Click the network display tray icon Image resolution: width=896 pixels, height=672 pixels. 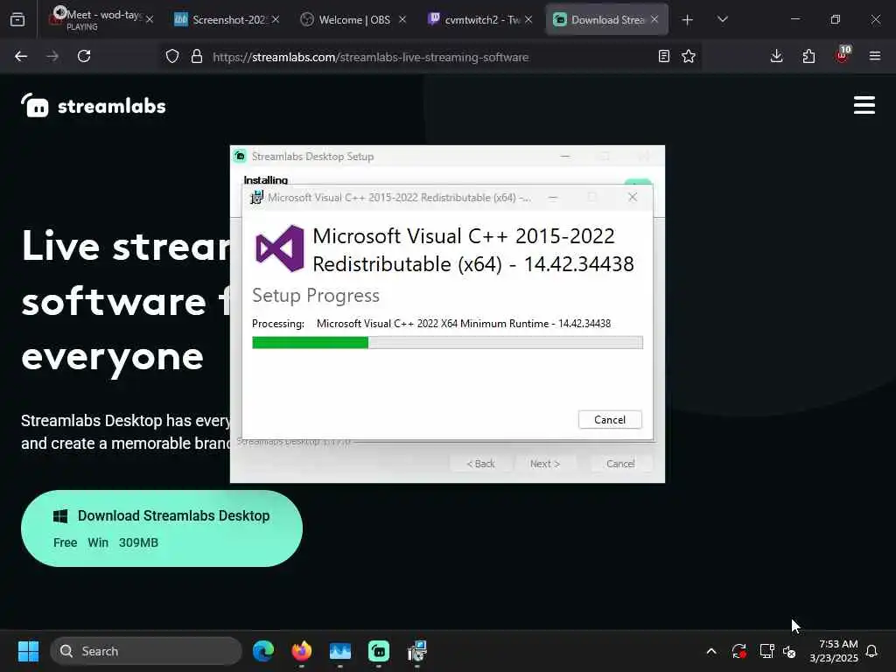tap(766, 651)
